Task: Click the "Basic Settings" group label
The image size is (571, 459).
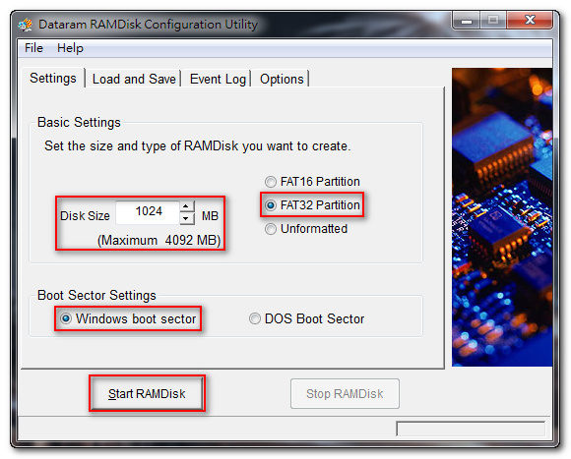Action: 79,123
